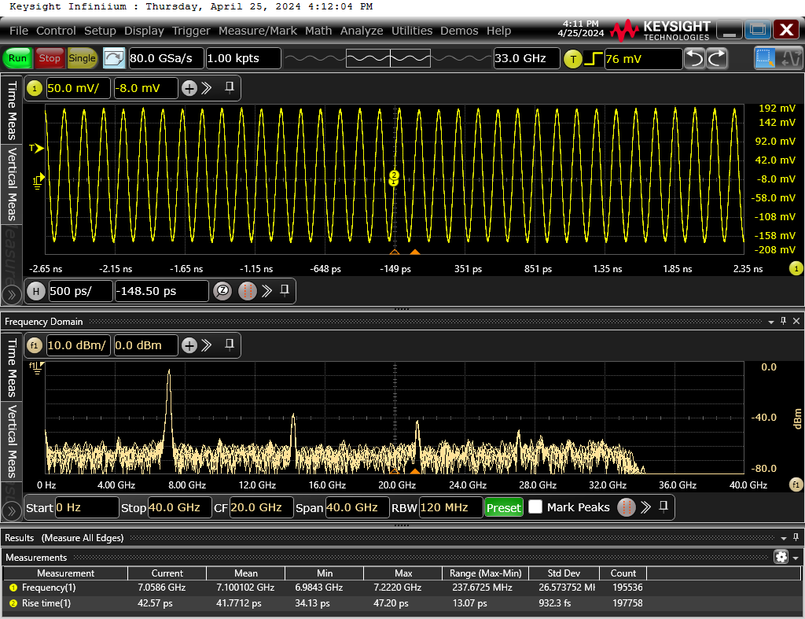Viewport: 805px width, 619px height.
Task: Click the Single acquisition button
Action: tap(82, 58)
